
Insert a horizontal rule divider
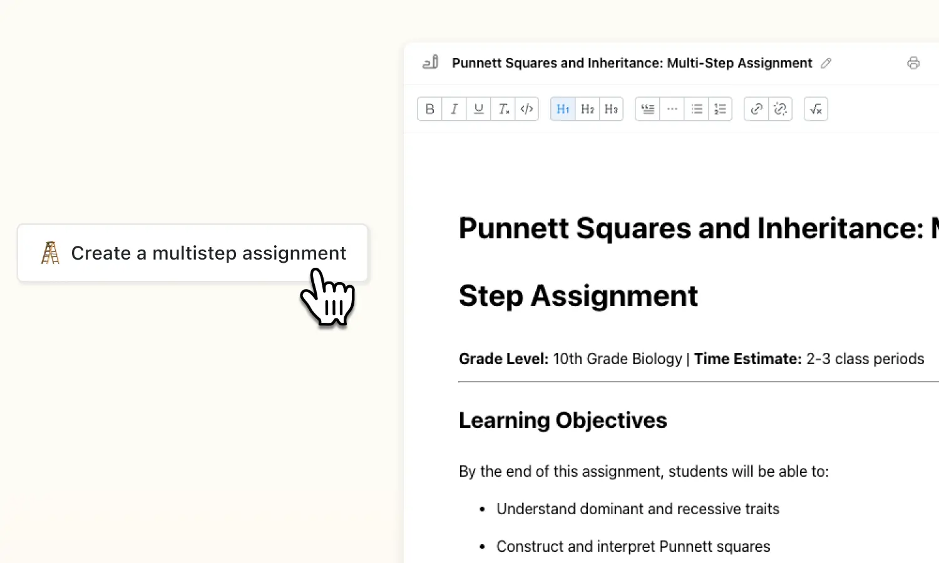tap(672, 109)
